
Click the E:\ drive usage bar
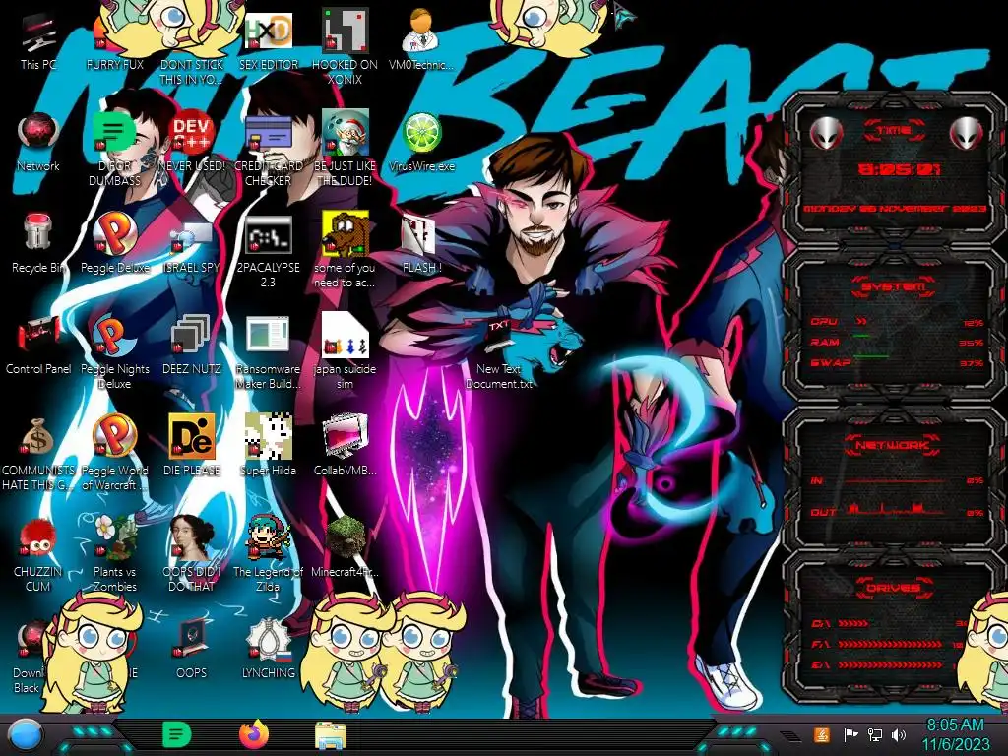(890, 664)
